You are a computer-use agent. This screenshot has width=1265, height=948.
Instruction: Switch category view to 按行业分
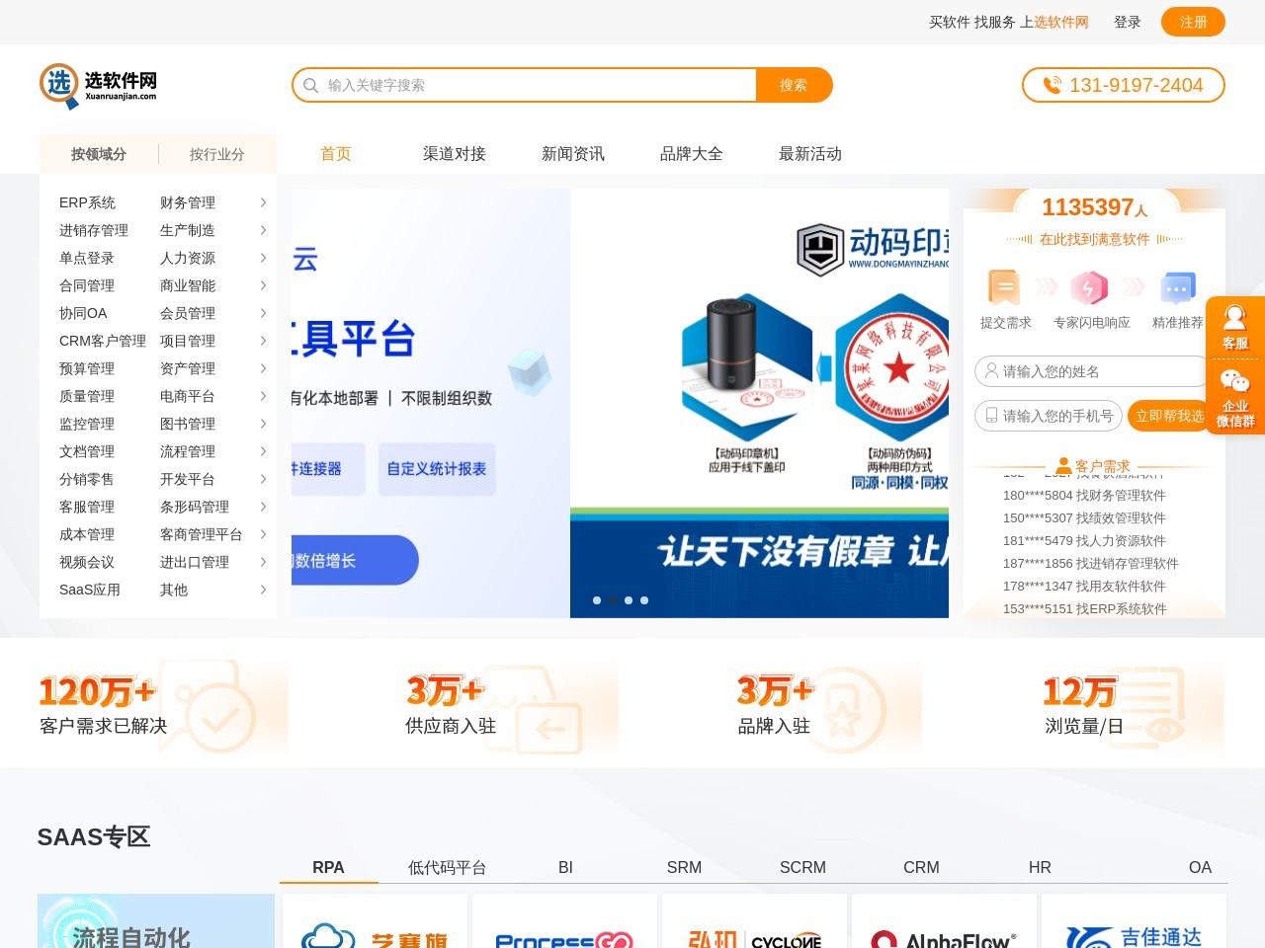pyautogui.click(x=216, y=154)
